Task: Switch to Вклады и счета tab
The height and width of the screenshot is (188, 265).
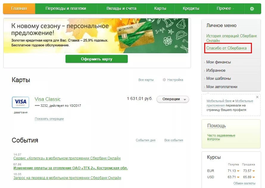Action: (x=121, y=8)
